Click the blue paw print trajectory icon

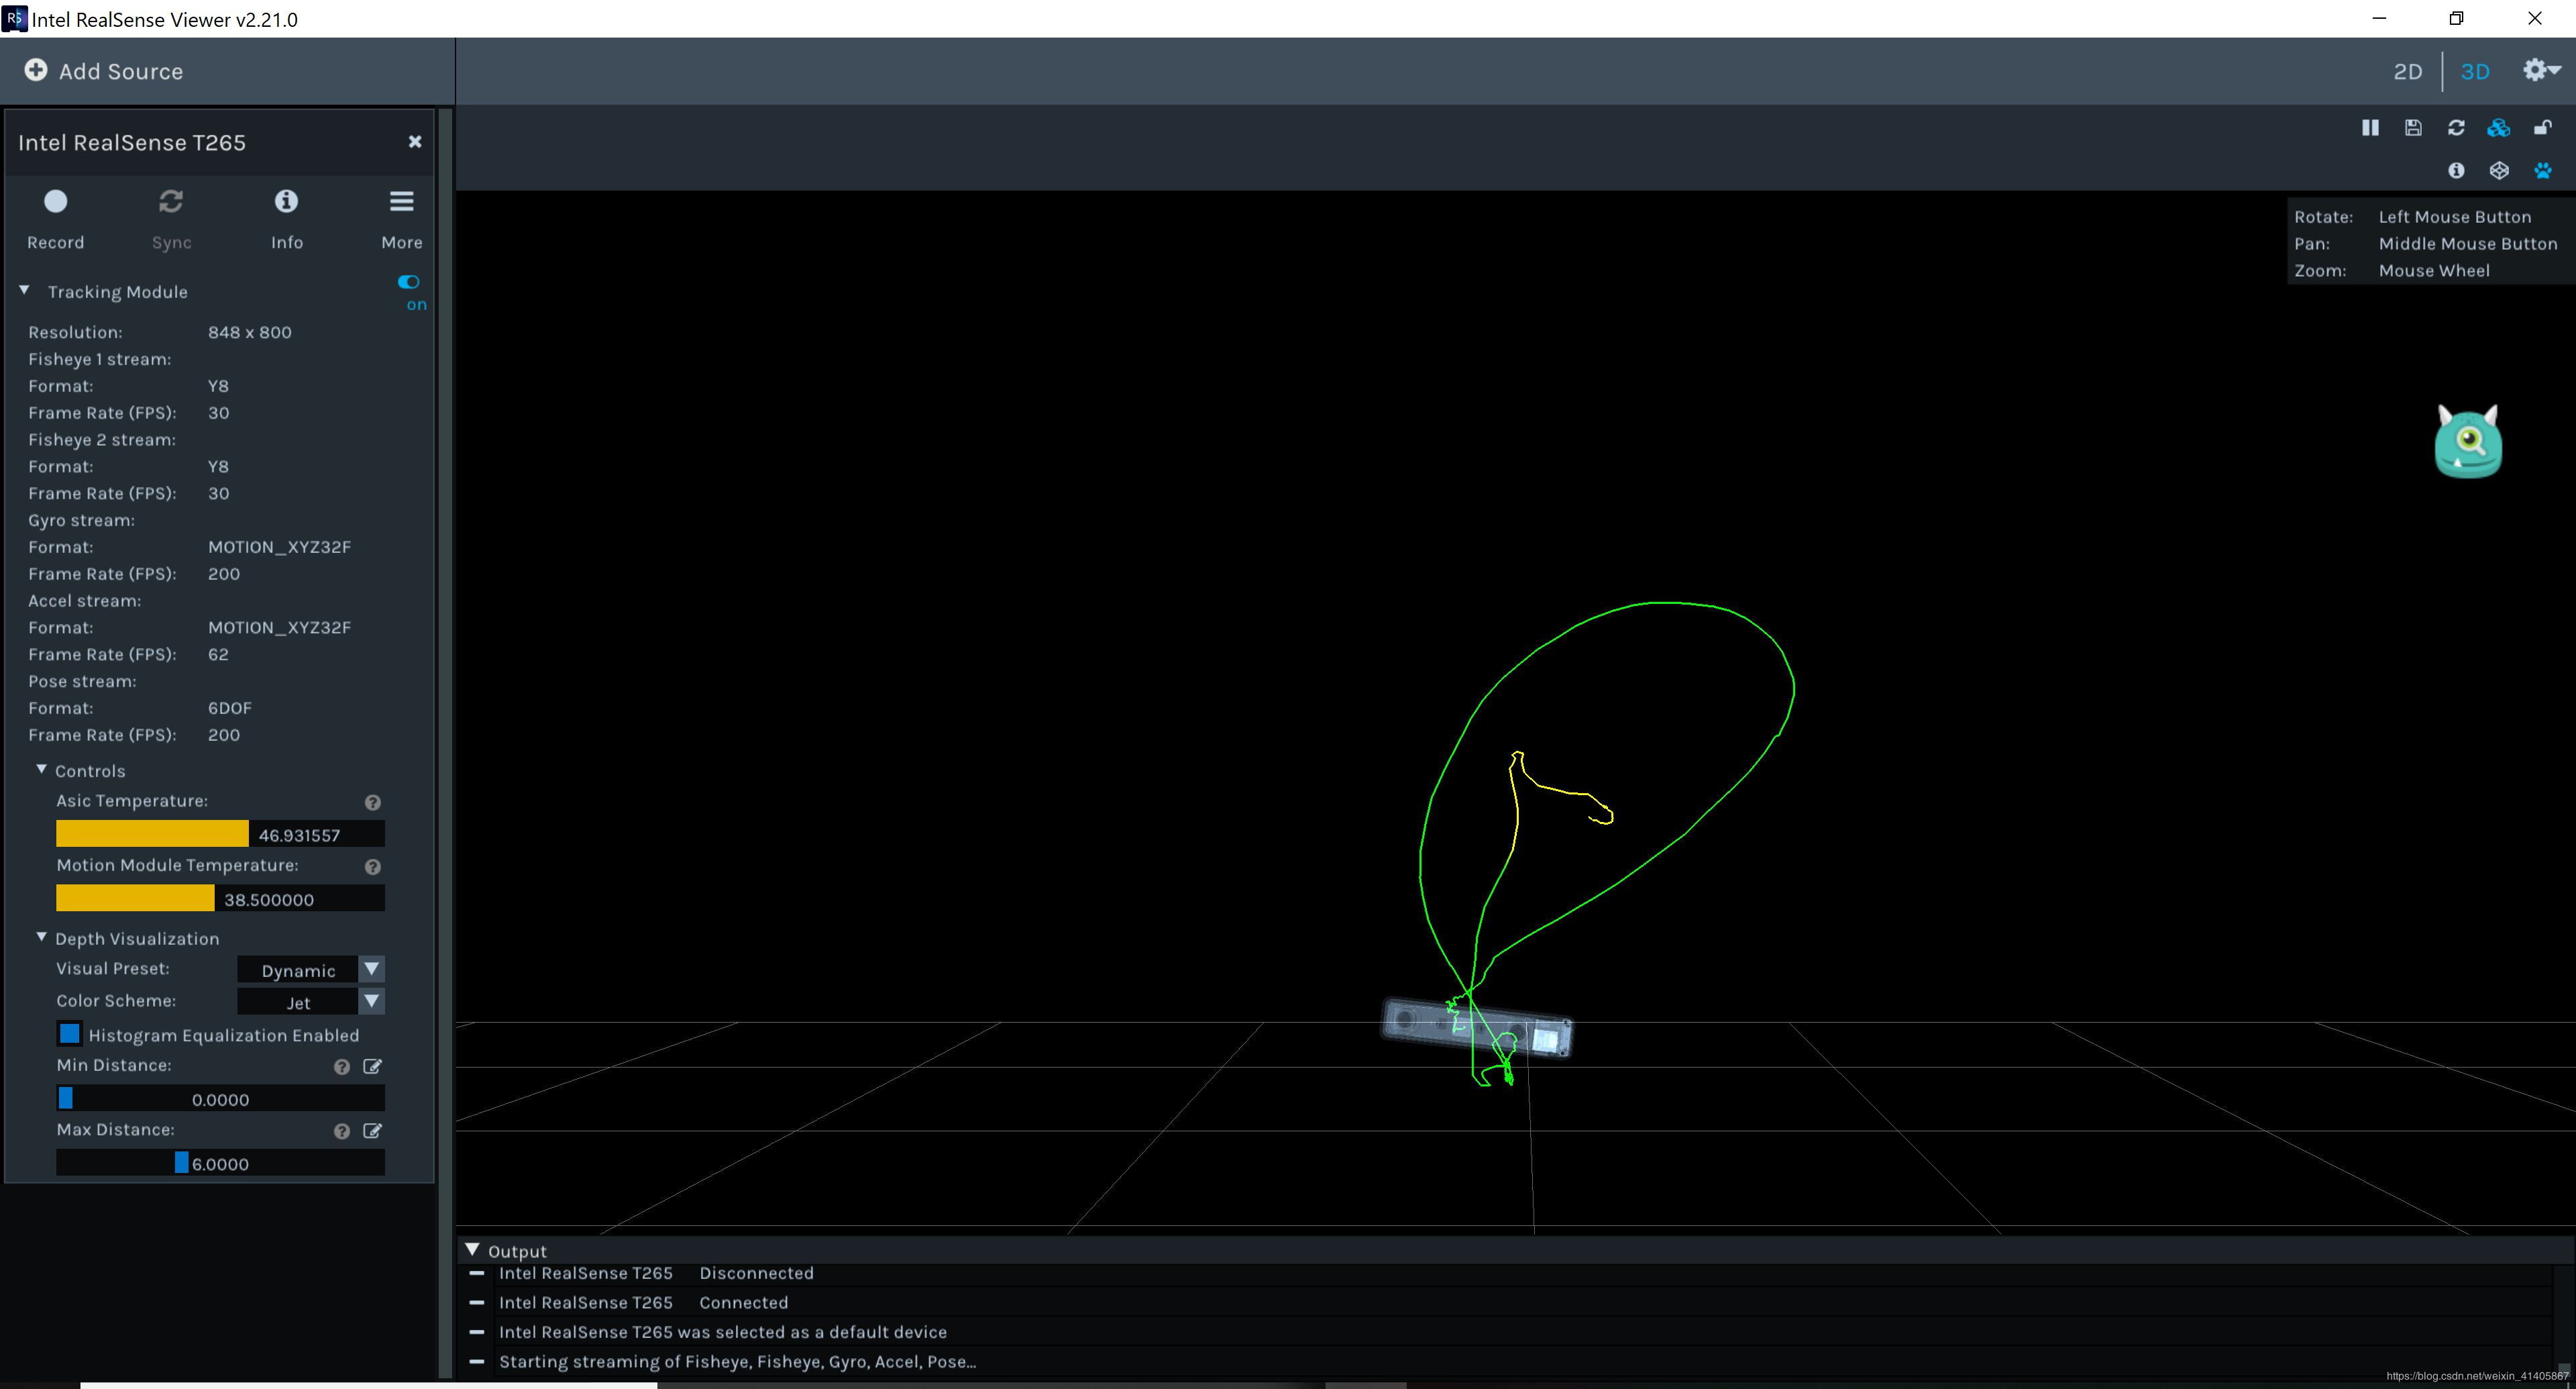click(x=2542, y=171)
